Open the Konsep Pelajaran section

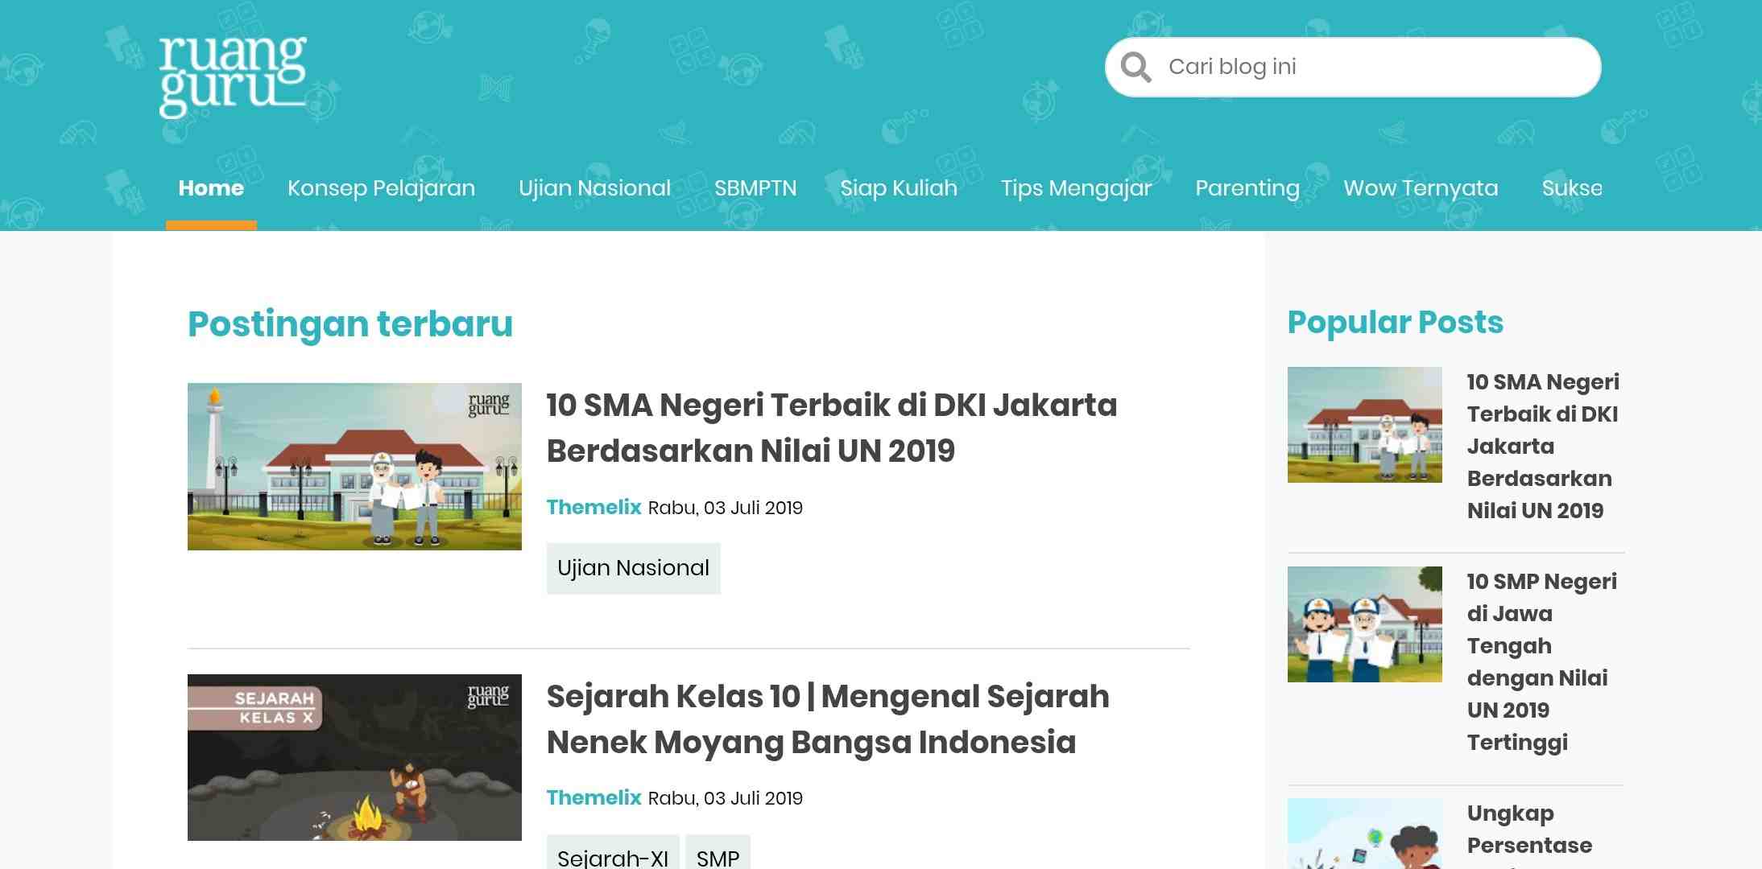(x=381, y=187)
